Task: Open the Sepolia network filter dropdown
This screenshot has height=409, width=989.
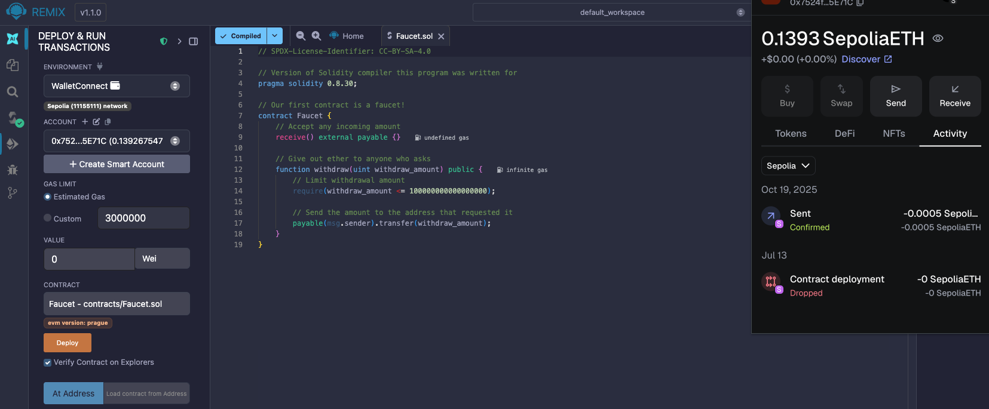Action: tap(788, 166)
